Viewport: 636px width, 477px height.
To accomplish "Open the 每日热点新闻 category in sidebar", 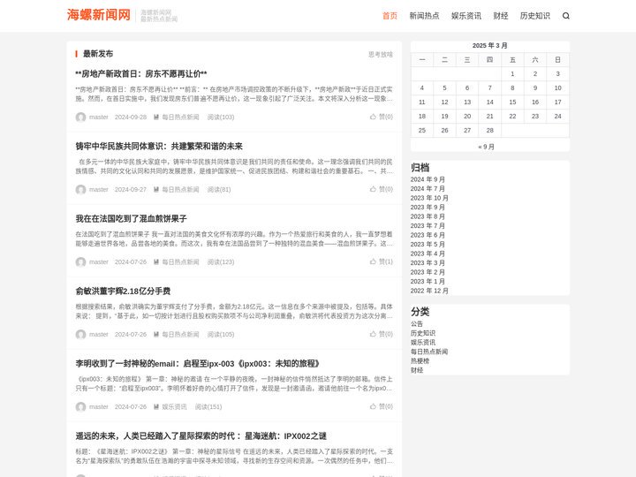I will point(429,352).
